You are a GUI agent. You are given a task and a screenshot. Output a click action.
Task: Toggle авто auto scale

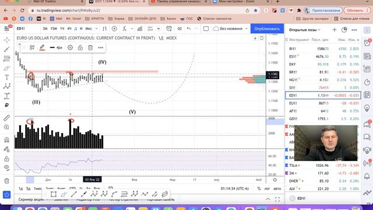pyautogui.click(x=277, y=188)
